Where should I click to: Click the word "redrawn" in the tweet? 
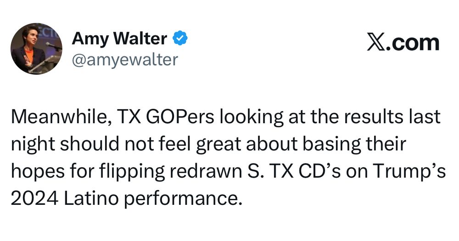click(x=206, y=171)
